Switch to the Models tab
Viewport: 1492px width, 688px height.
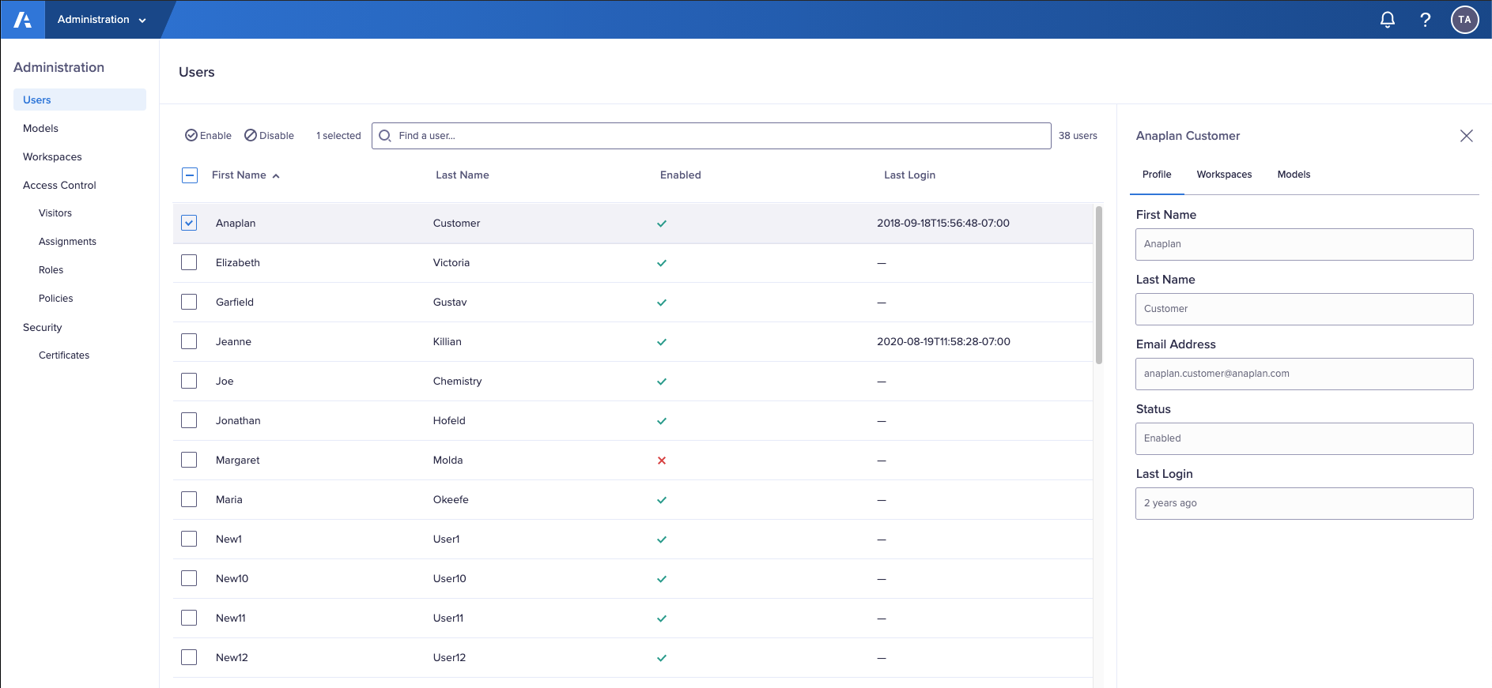point(1294,175)
